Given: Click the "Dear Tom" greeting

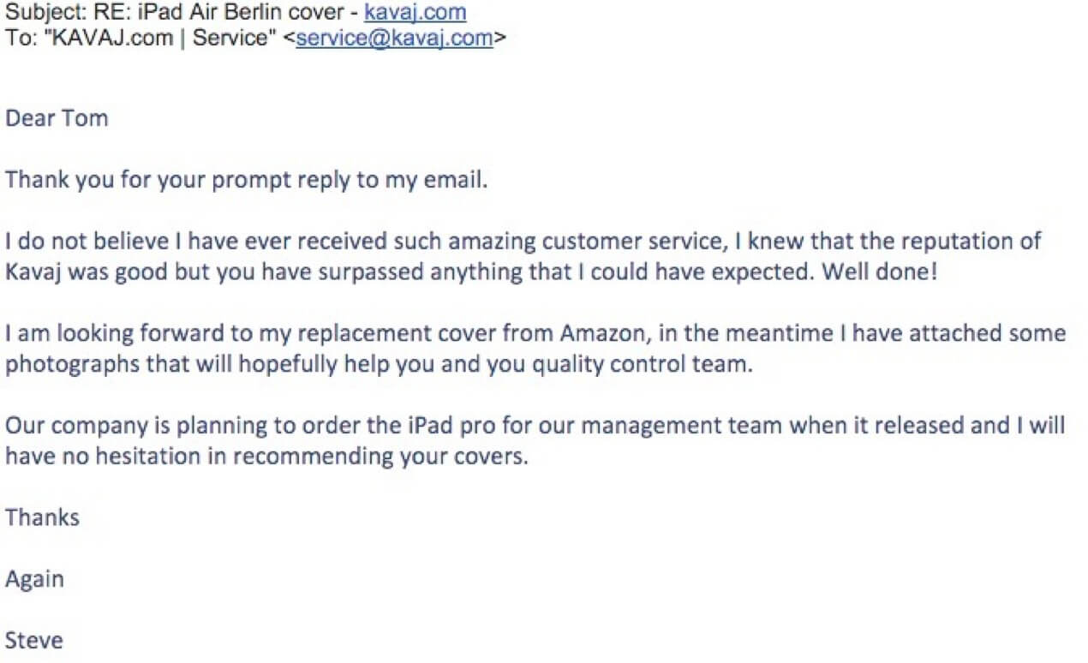Looking at the screenshot, I should pyautogui.click(x=57, y=118).
